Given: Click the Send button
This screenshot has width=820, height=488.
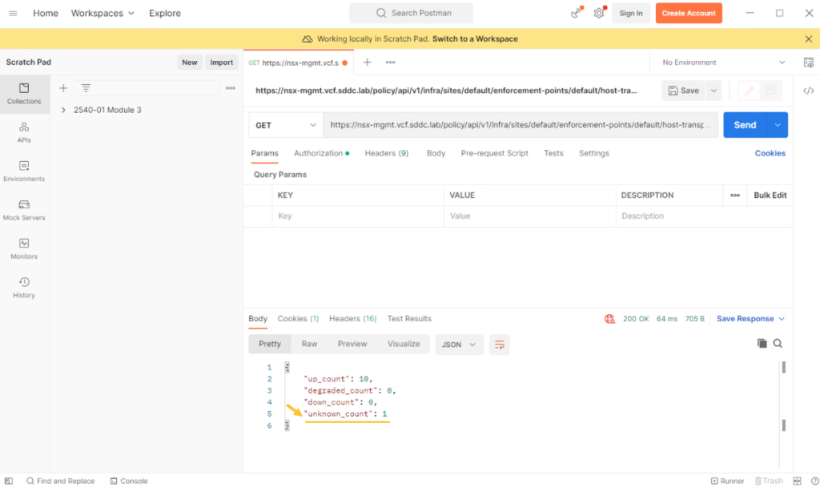Looking at the screenshot, I should [x=746, y=125].
